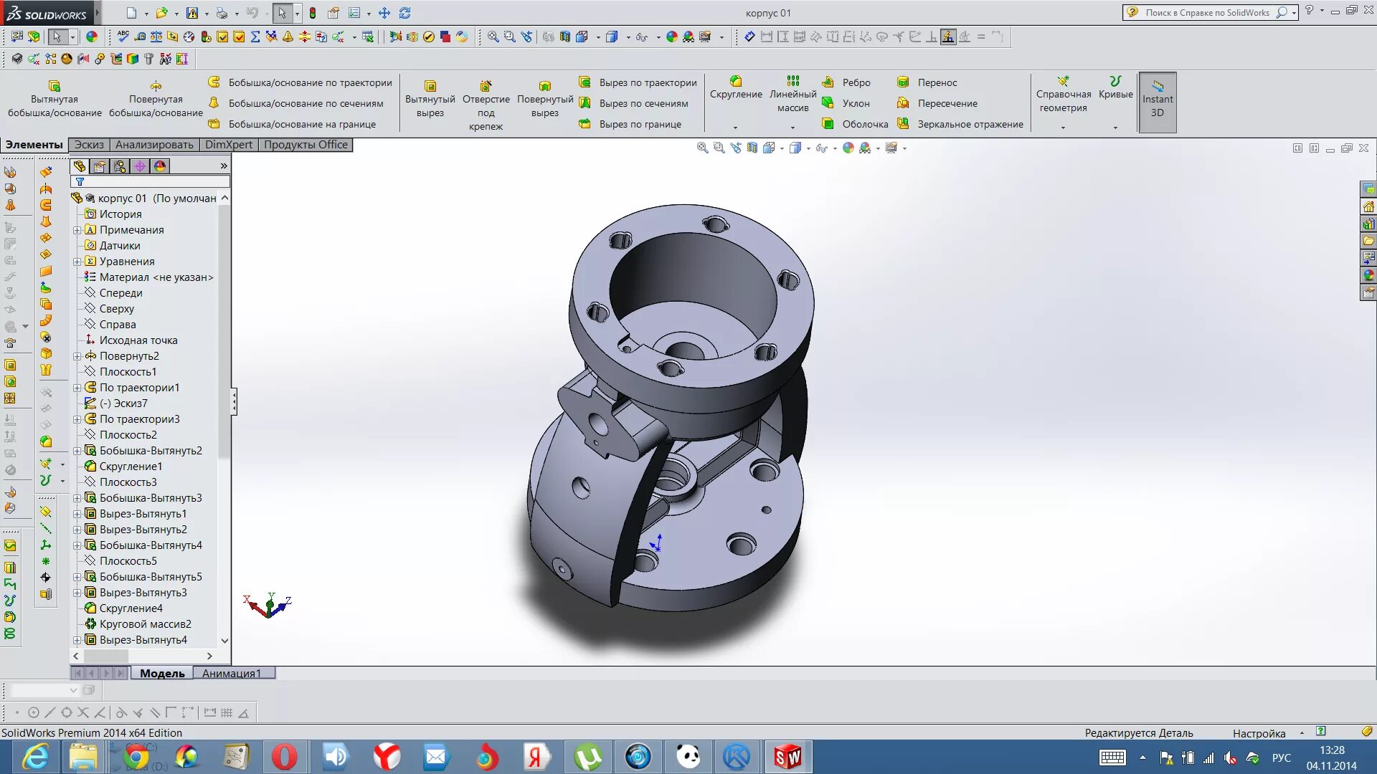
Task: Select the Swept Cut tool (Вырез по траектории)
Action: pyautogui.click(x=585, y=82)
